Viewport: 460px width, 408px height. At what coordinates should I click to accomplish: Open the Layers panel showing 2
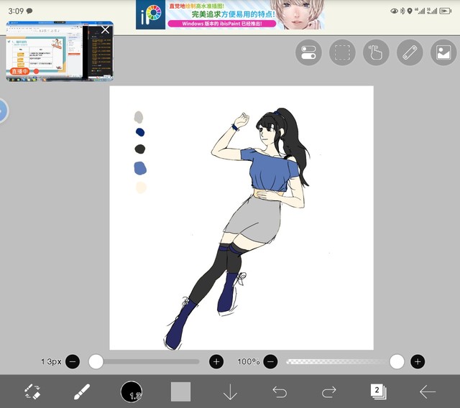(378, 391)
